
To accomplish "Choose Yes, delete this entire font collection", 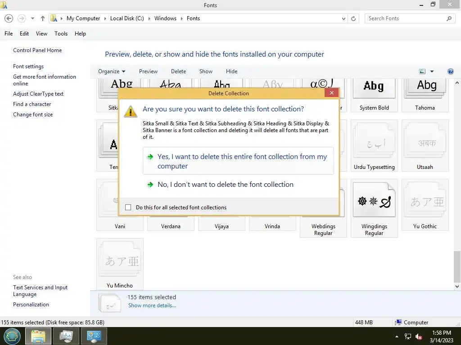I will [238, 161].
